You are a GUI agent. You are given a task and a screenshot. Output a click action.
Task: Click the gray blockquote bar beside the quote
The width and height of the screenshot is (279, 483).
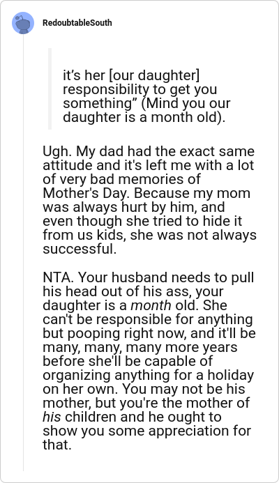[x=50, y=89]
